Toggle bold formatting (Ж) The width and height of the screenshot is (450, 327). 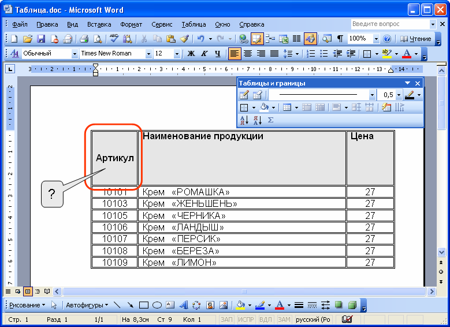tap(191, 53)
